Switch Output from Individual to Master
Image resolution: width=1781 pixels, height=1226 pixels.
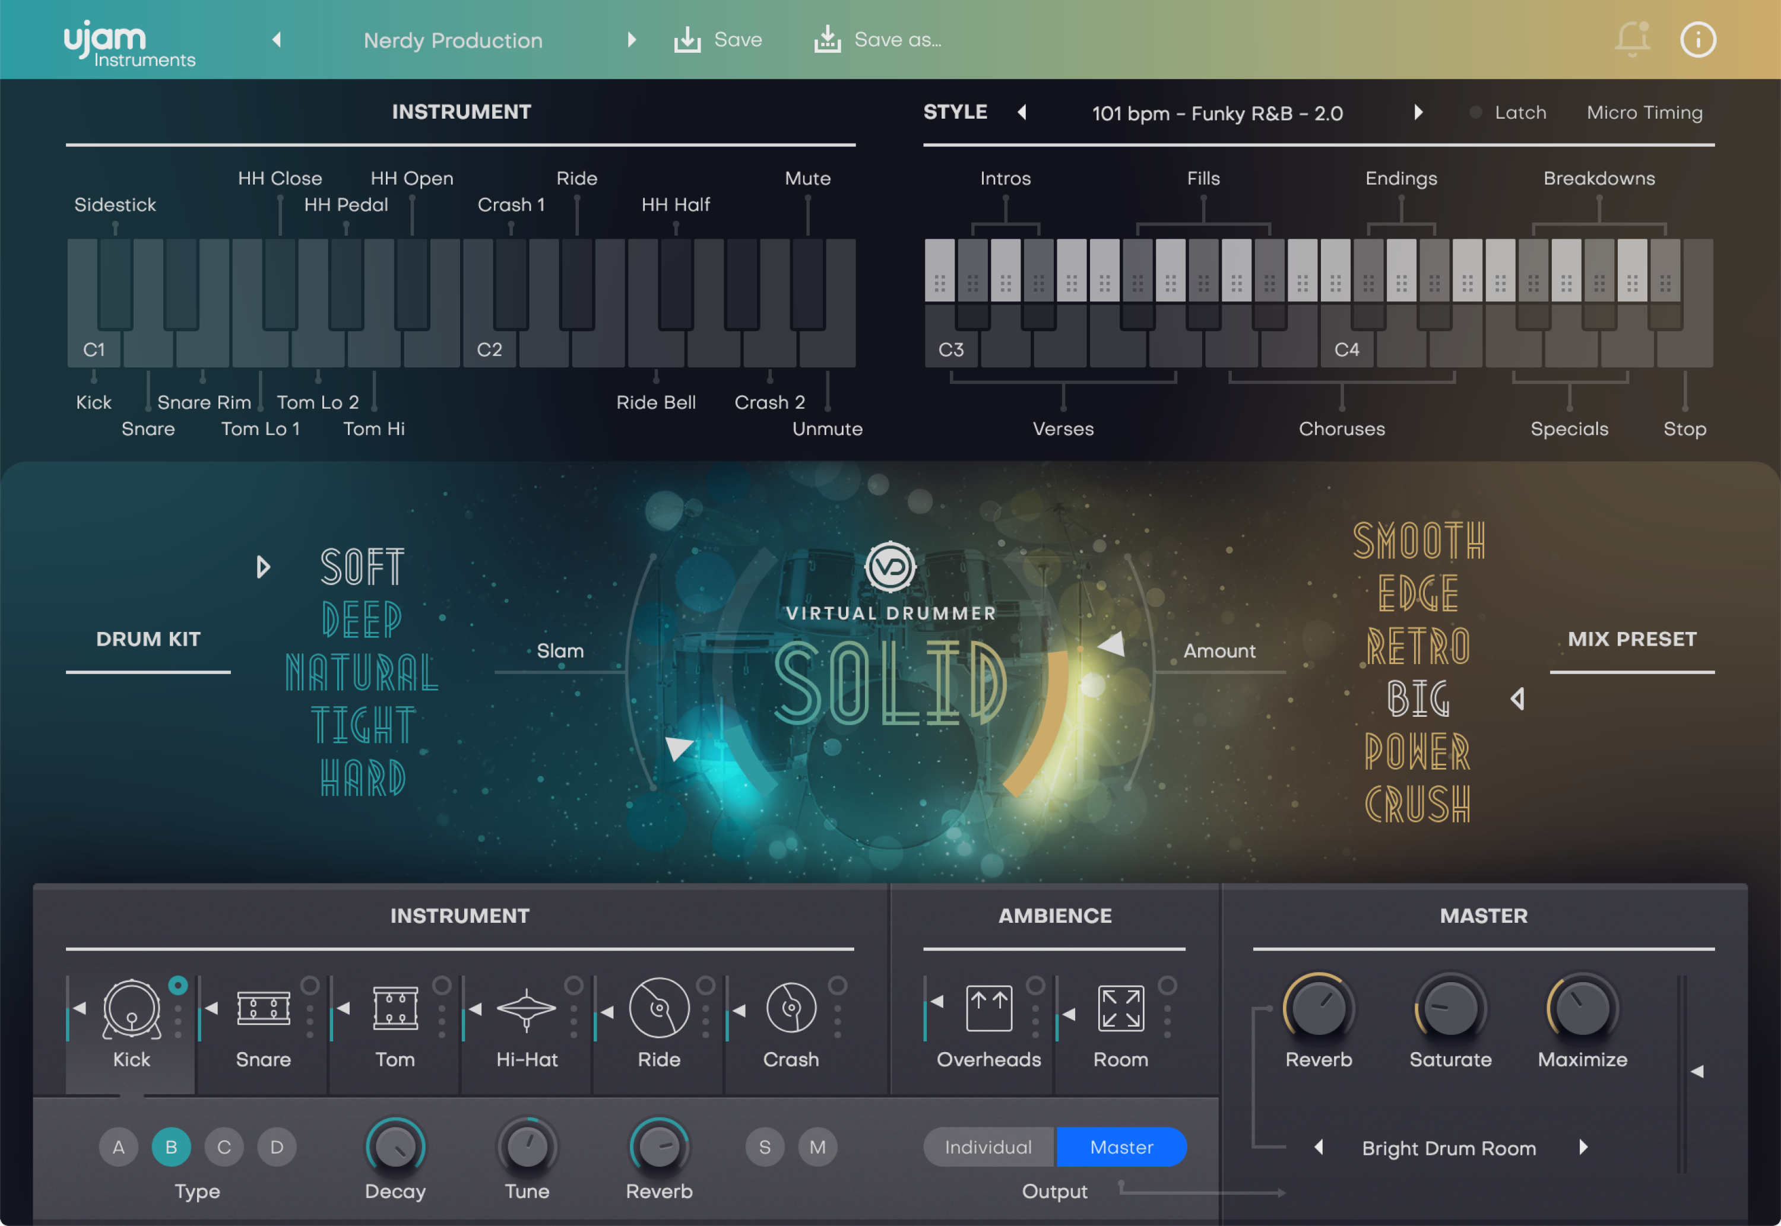tap(1121, 1147)
